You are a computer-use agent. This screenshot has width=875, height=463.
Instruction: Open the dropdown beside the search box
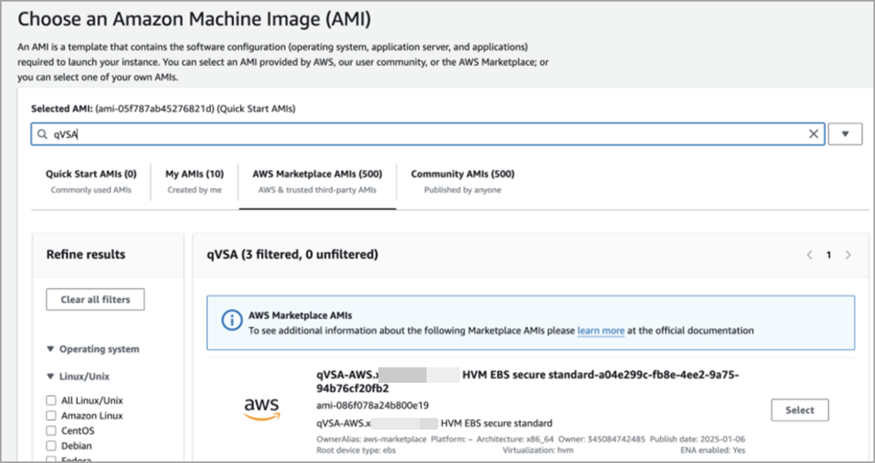click(845, 134)
